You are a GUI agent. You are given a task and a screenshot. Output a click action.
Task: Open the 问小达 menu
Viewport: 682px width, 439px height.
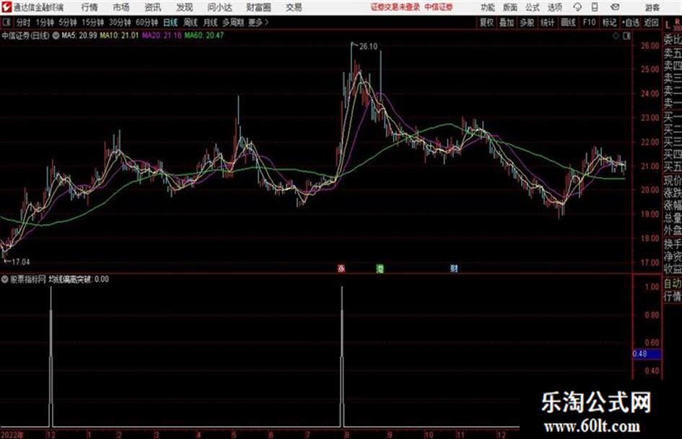click(219, 7)
